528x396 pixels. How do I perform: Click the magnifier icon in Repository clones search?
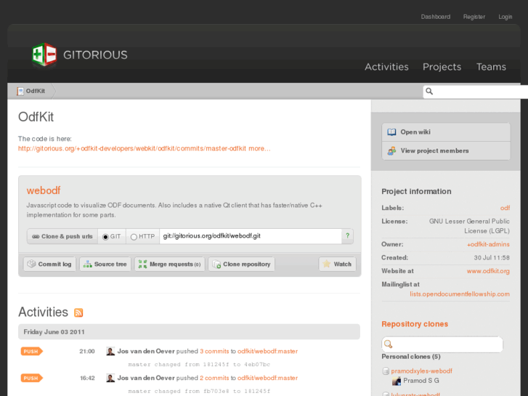[389, 344]
